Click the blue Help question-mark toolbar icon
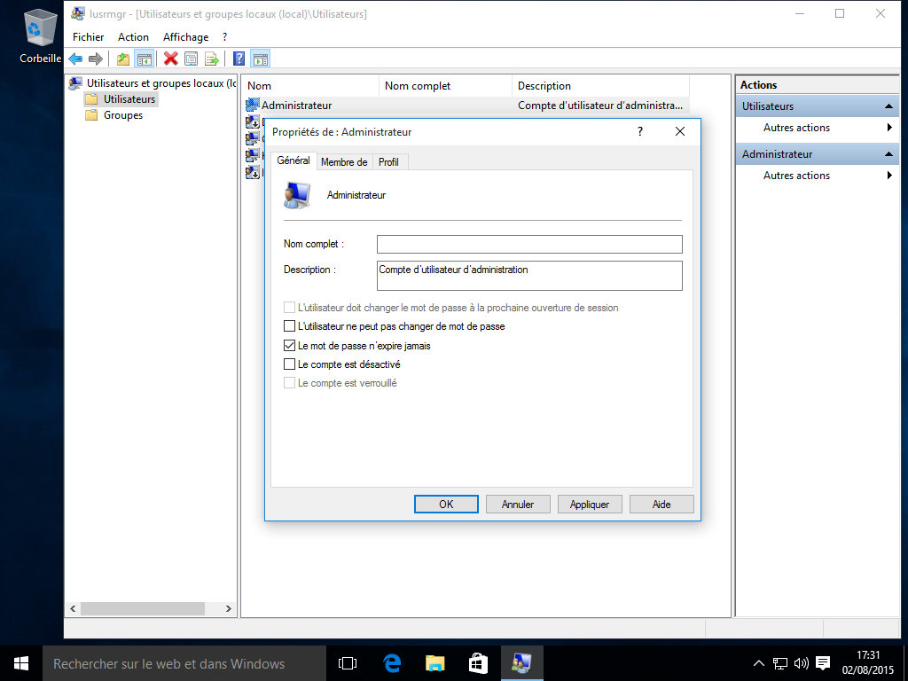 [x=239, y=59]
